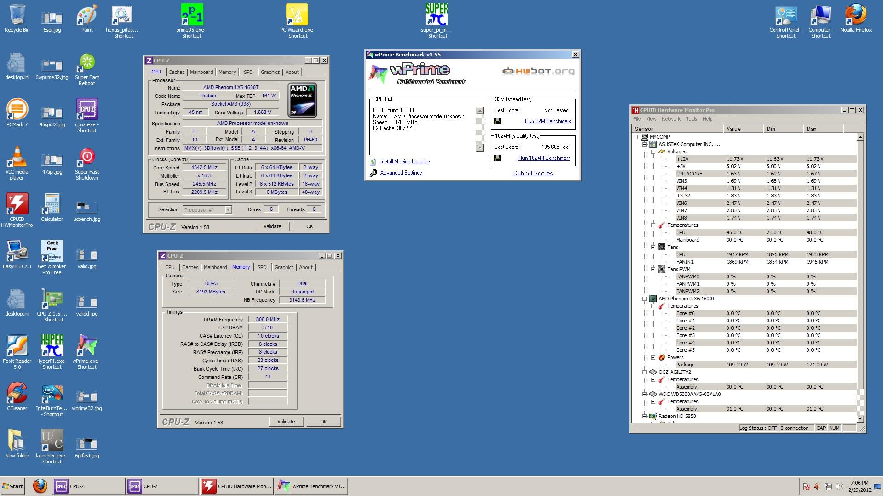This screenshot has height=496, width=883.
Task: Open the PCMark 7 desktop icon
Action: (x=17, y=113)
